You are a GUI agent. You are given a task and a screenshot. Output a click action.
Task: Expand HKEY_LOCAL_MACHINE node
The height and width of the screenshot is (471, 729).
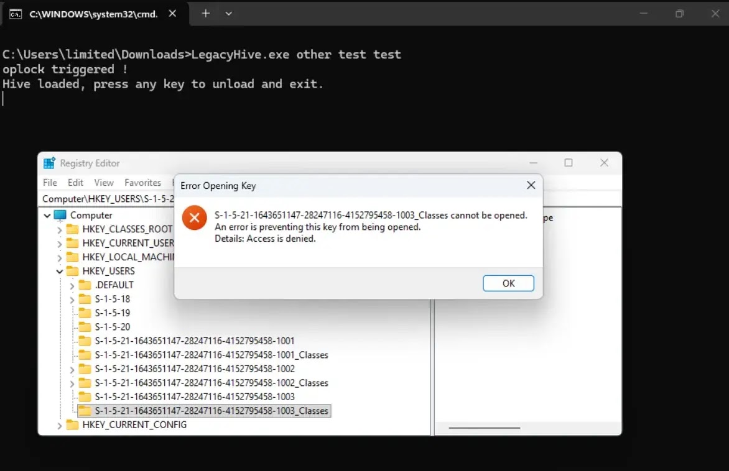pyautogui.click(x=60, y=258)
